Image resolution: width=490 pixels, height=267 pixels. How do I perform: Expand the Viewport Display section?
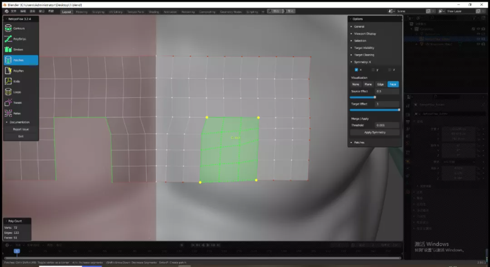pyautogui.click(x=365, y=33)
